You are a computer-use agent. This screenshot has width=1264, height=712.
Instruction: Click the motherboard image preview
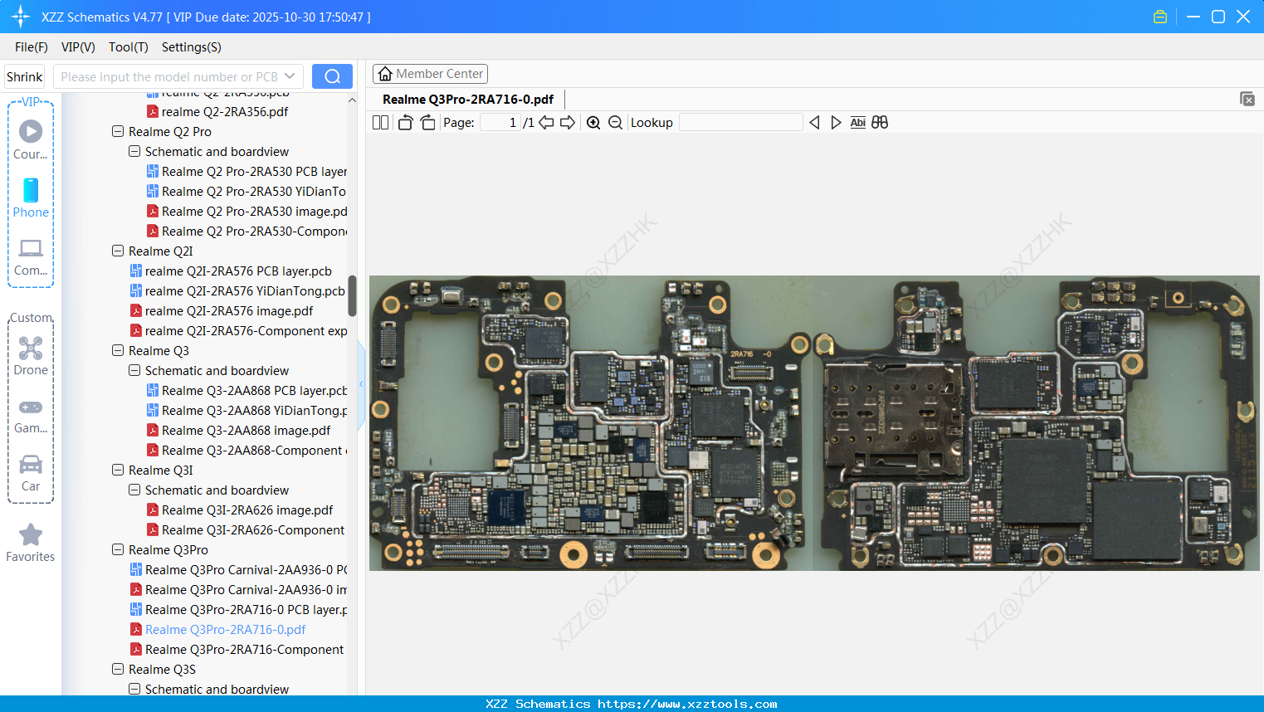814,423
